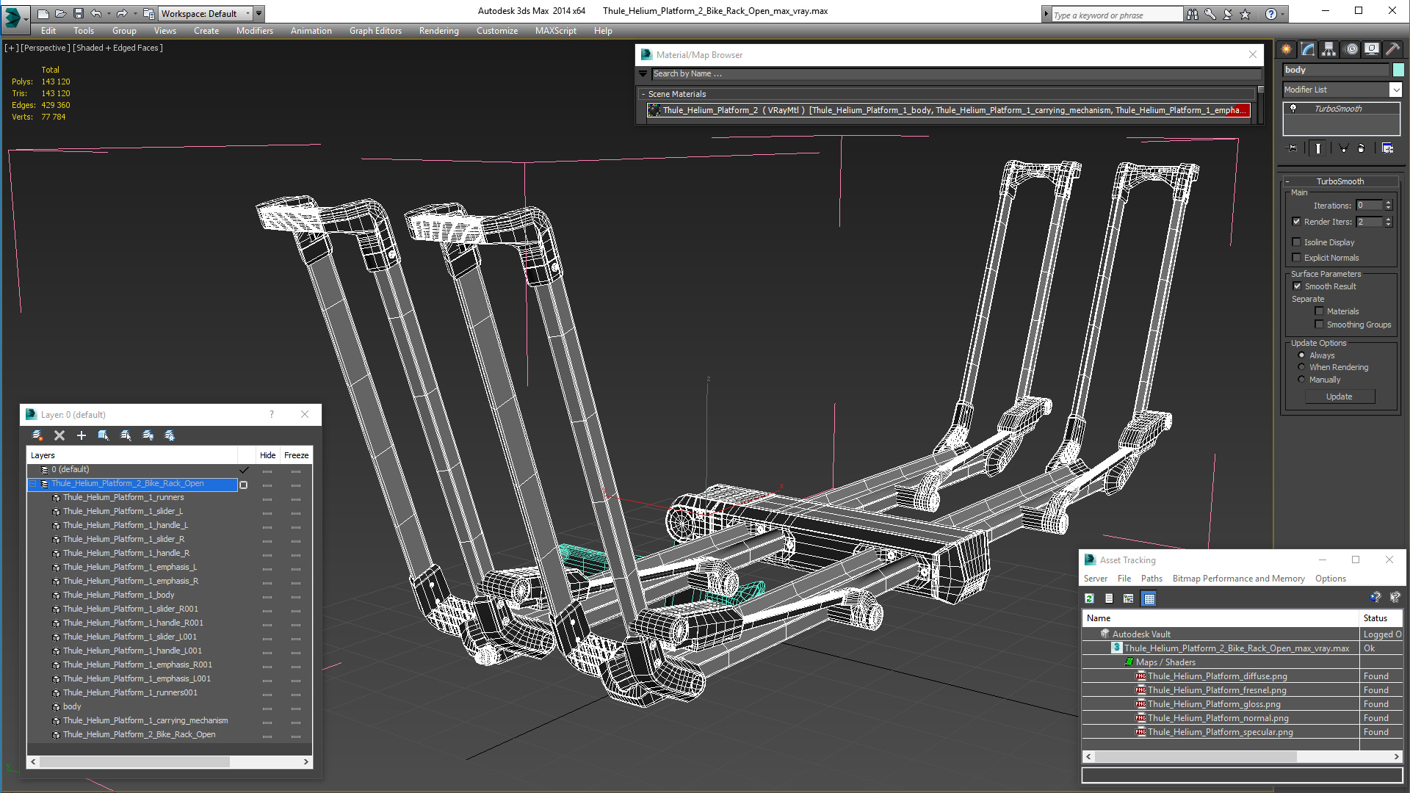The height and width of the screenshot is (793, 1410).
Task: Open the Create command panel tab
Action: click(x=1287, y=49)
